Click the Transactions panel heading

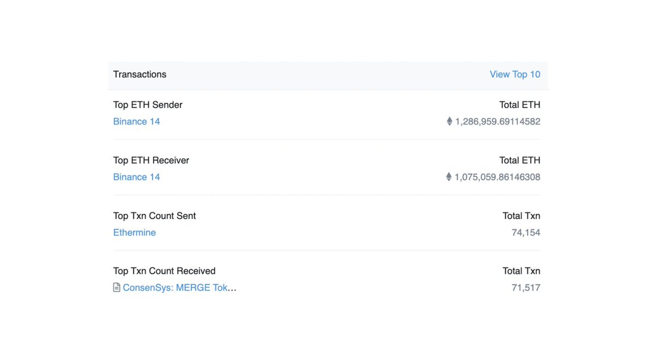point(140,74)
